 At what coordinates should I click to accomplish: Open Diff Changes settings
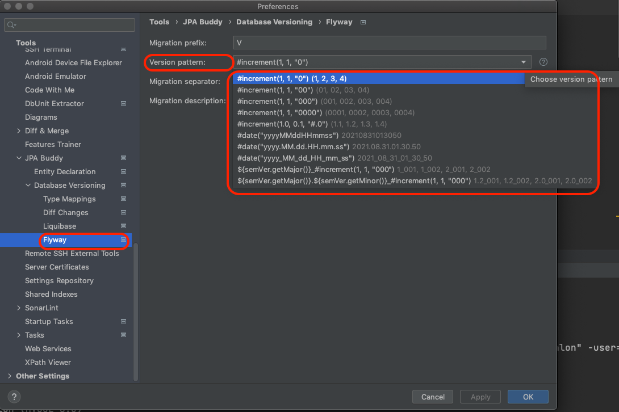[66, 212]
